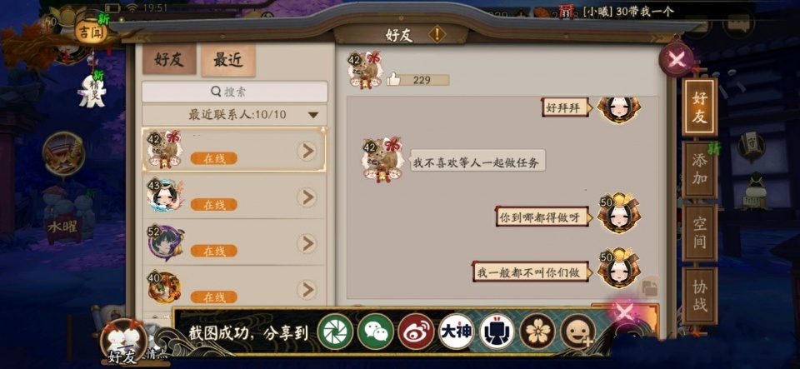
Task: Click the 搜索 search field
Action: point(235,92)
